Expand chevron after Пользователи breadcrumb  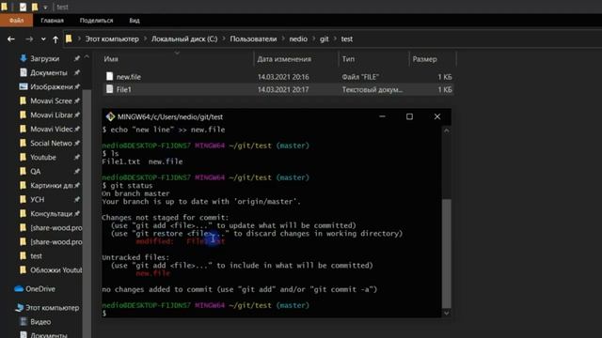click(283, 39)
